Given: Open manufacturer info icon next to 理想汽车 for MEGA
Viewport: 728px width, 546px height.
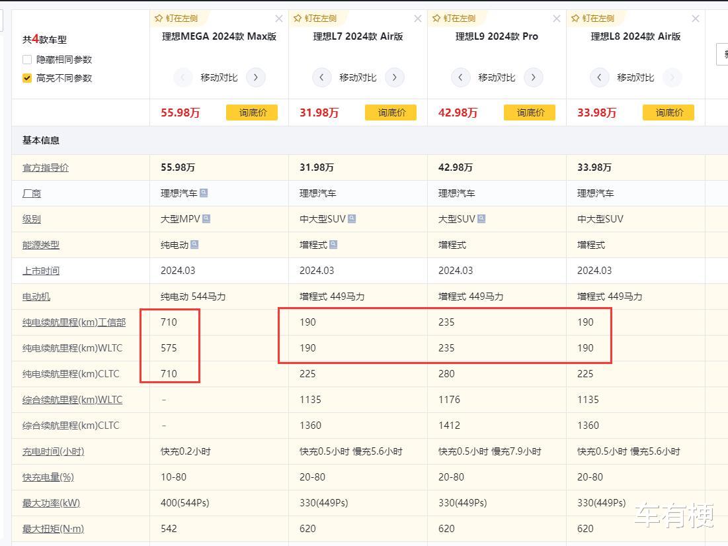Looking at the screenshot, I should [x=204, y=193].
